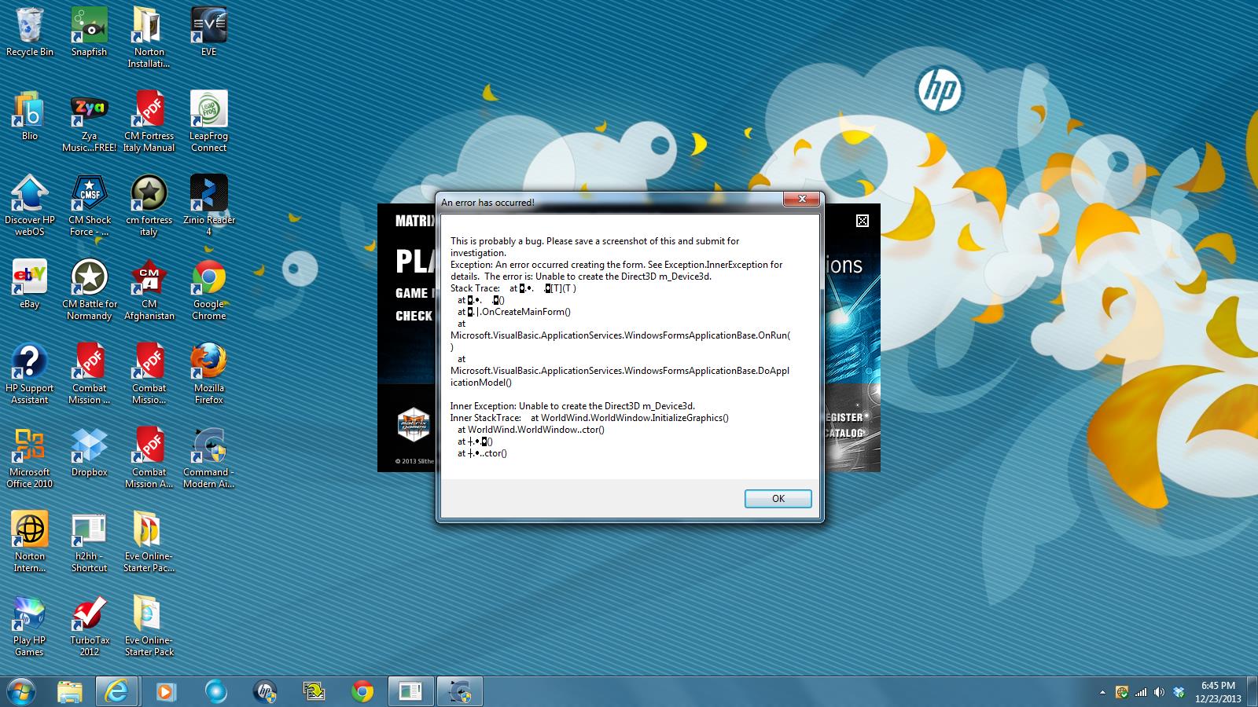The width and height of the screenshot is (1258, 707).
Task: Open the Recycle Bin icon
Action: pos(30,32)
